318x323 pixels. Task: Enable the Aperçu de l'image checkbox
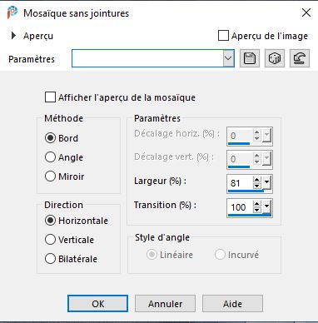(223, 36)
